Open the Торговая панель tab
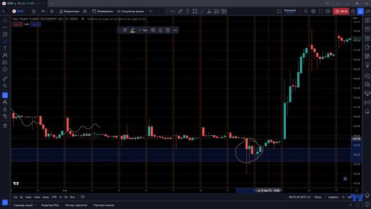This screenshot has height=209, width=371. click(104, 205)
